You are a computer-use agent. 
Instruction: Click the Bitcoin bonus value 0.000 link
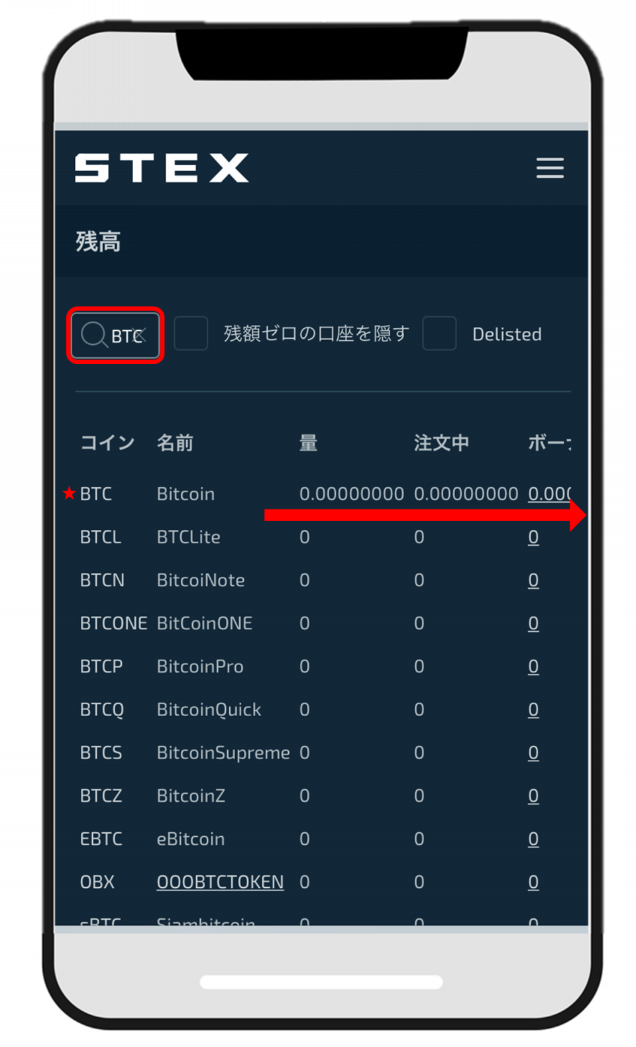550,494
